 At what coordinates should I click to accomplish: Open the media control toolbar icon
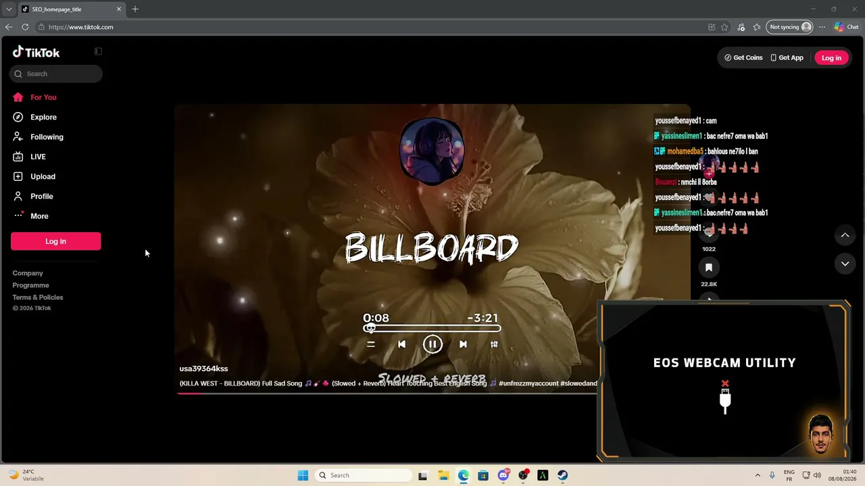741,27
